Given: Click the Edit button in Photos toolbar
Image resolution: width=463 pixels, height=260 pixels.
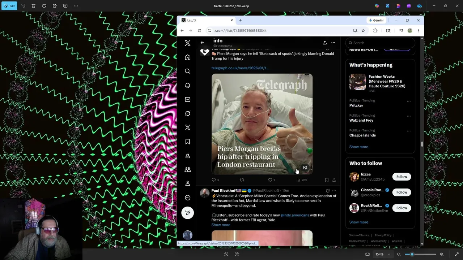Looking at the screenshot, I should [x=9, y=6].
